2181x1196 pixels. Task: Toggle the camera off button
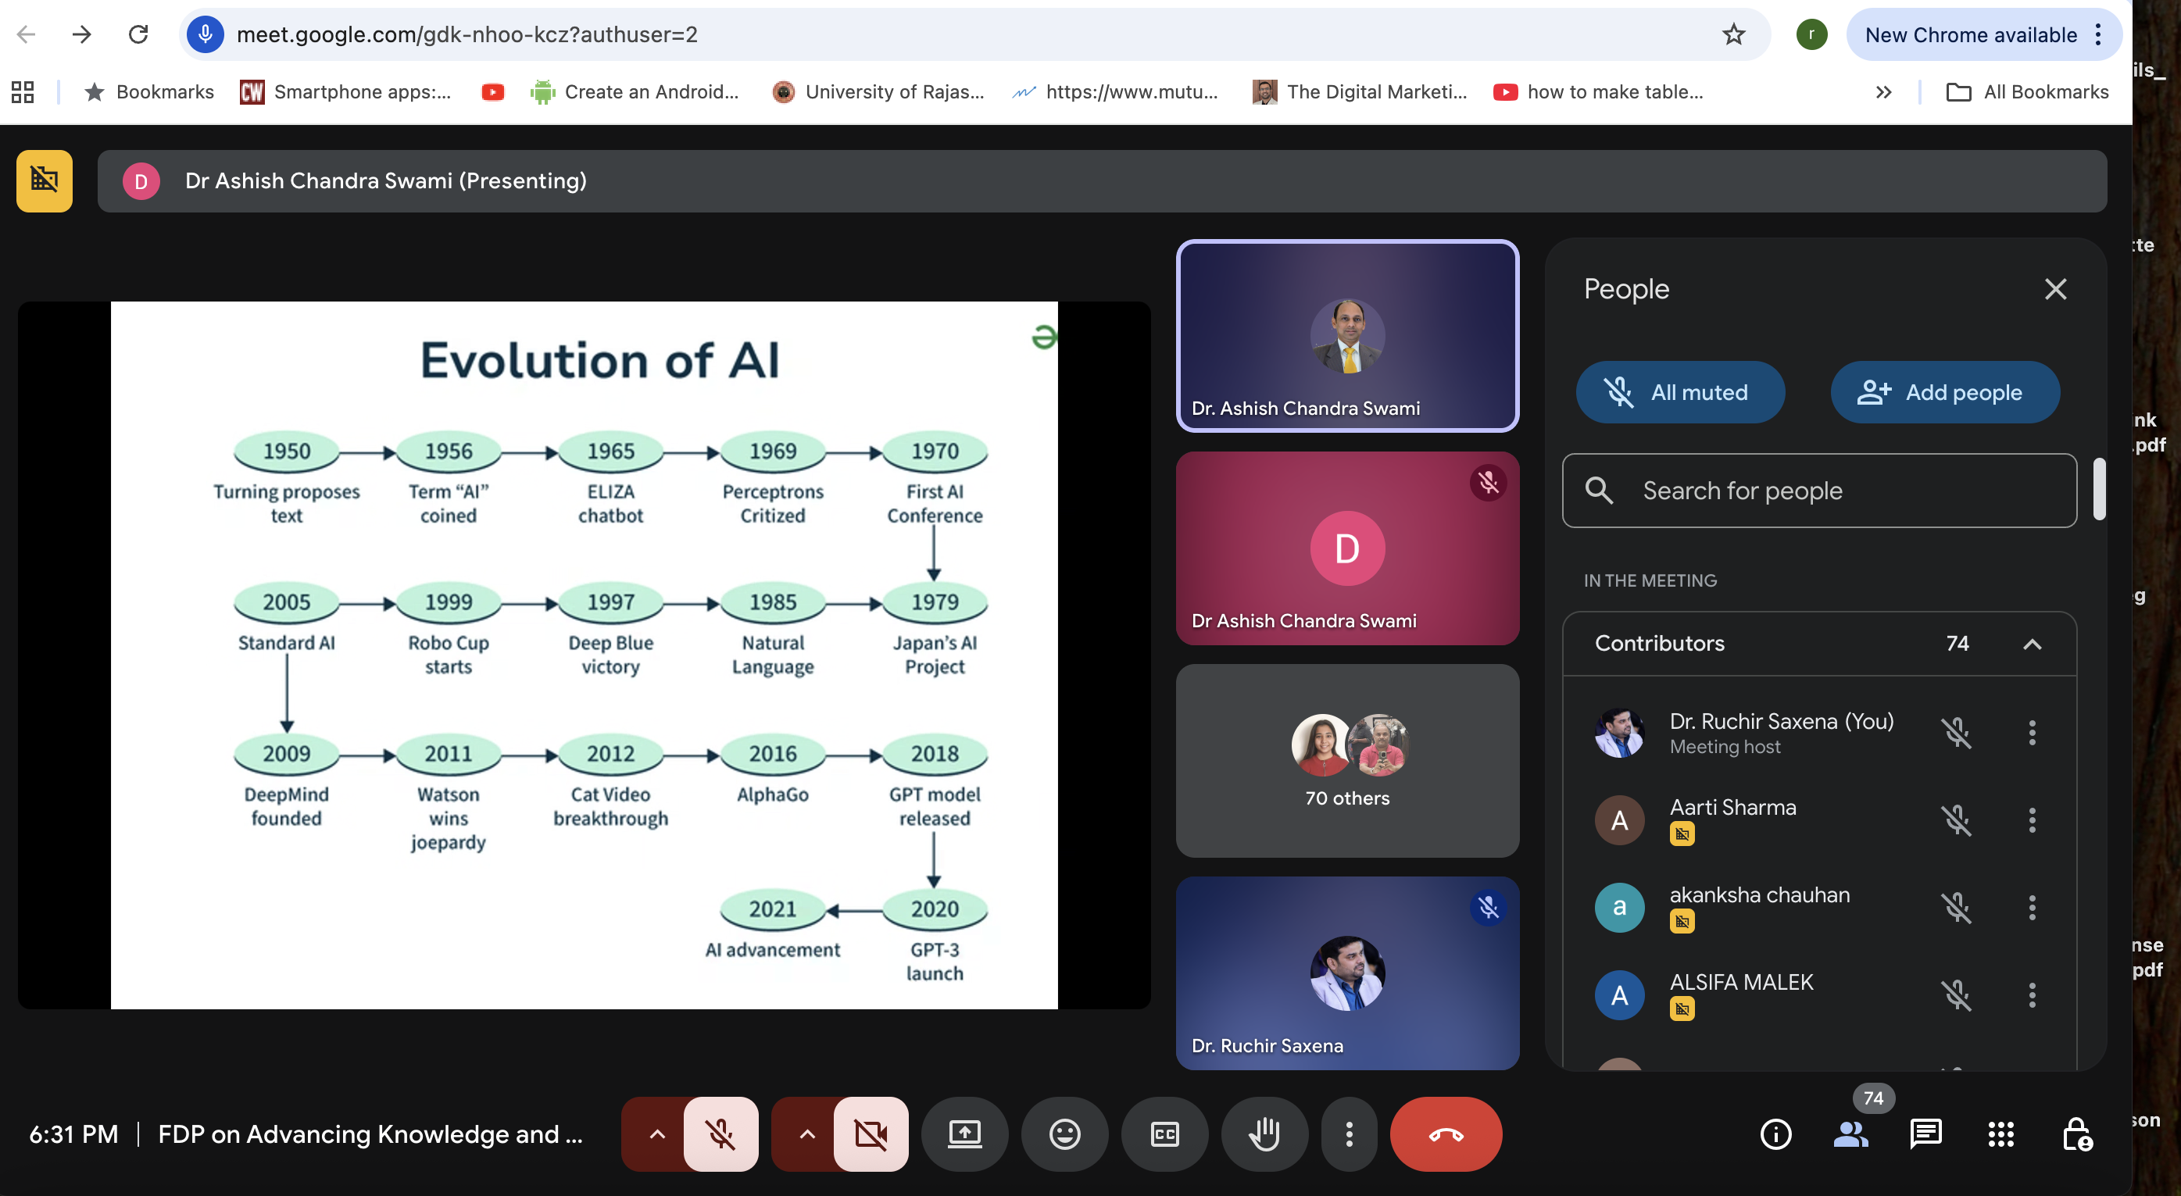[871, 1134]
